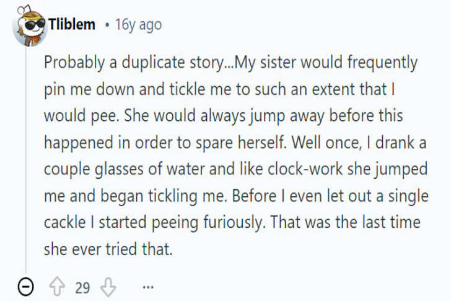451x301 pixels.
Task: Open the three-dot more options menu
Action: [x=147, y=287]
